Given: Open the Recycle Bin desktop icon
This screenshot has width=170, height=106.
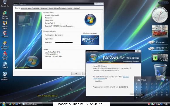Looking at the screenshot, I should pos(5,4).
